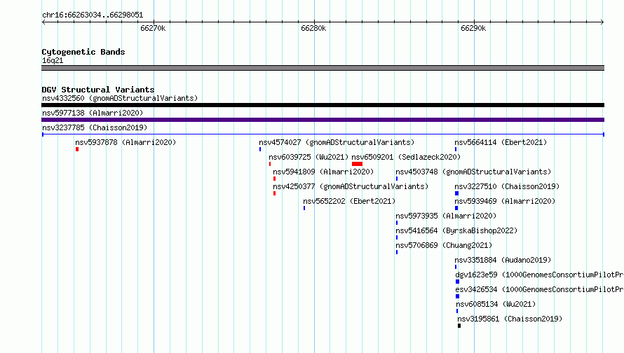Screen dimensions: 624x353
Task: Click the blue marker under nsv4503748
Action: pyautogui.click(x=397, y=179)
